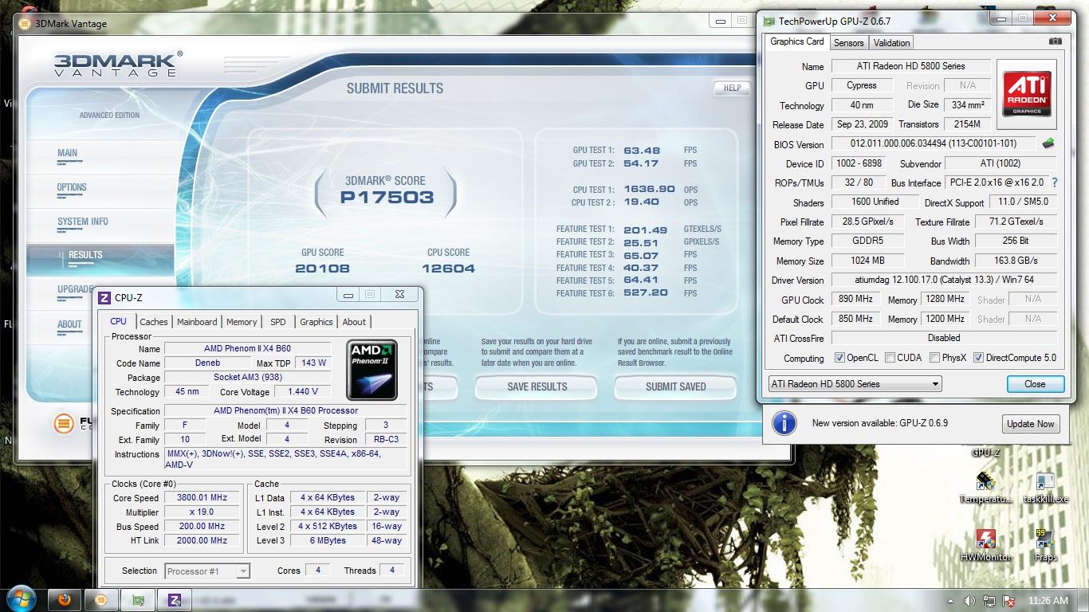Screen dimensions: 1089x612
Task: Go to Main in 3DMark sidebar
Action: 68,153
